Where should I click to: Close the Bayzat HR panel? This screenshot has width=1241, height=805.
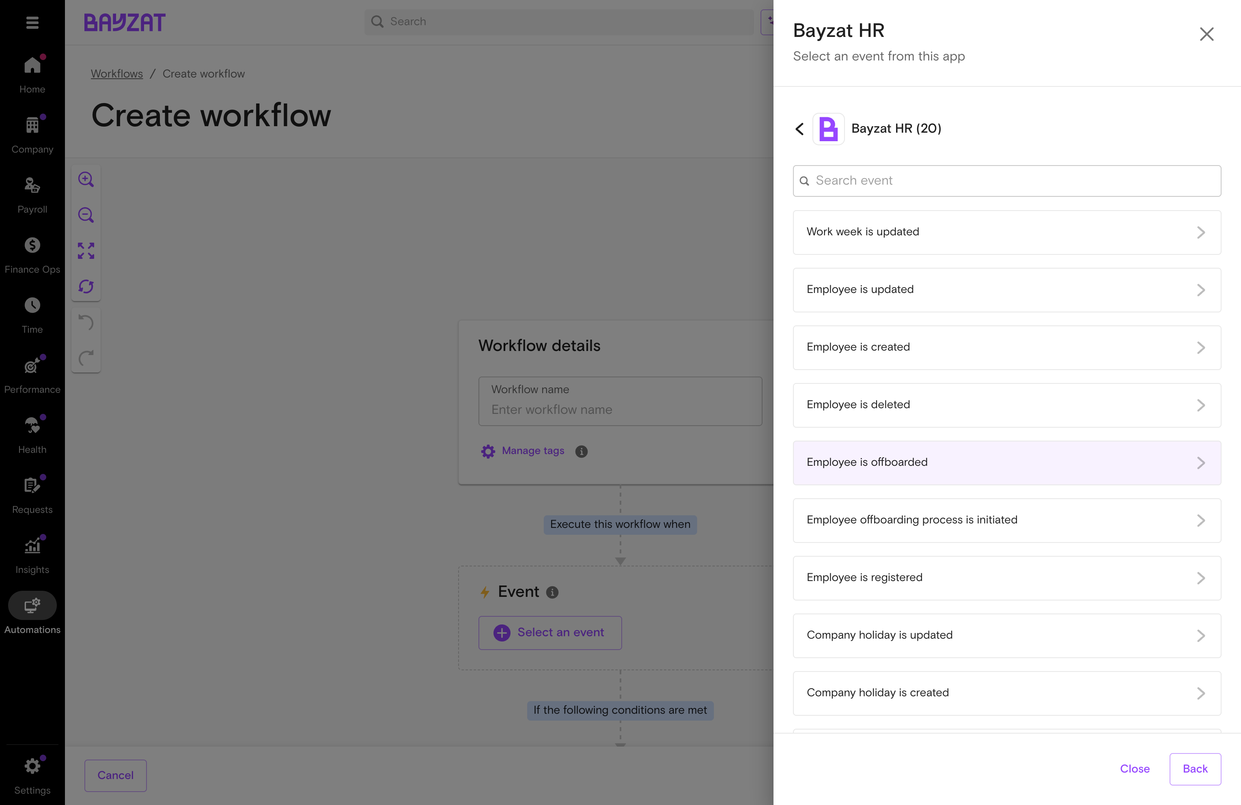coord(1207,34)
